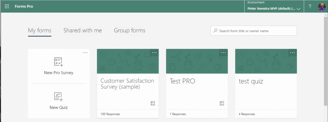Switch to the Group forms tab
Viewport: 328px width, 122px height.
click(129, 30)
